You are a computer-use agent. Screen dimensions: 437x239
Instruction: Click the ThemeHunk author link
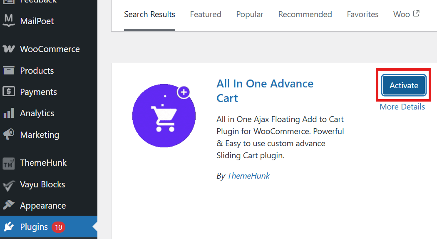pos(248,176)
